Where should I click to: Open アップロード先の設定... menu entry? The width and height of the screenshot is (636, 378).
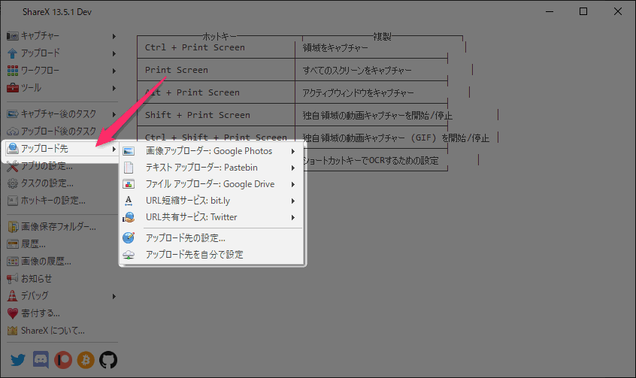211,237
